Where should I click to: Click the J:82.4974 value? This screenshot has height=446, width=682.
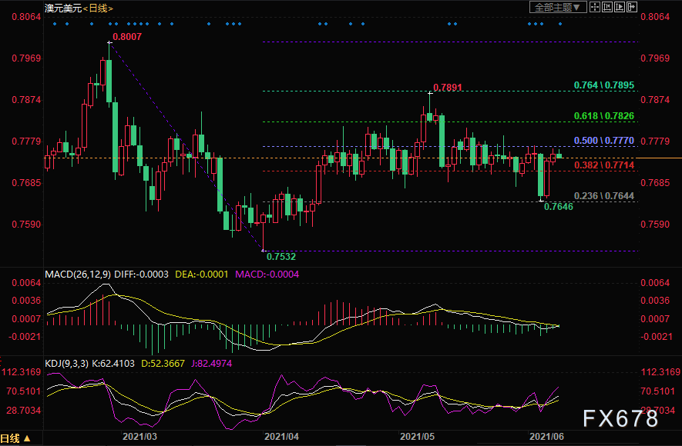[x=211, y=363]
